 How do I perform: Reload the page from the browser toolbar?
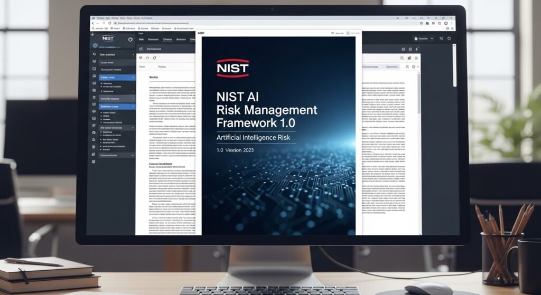110,23
